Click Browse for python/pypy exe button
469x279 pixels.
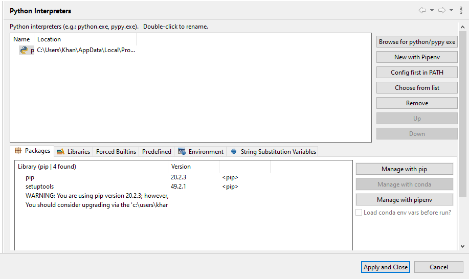pos(417,42)
